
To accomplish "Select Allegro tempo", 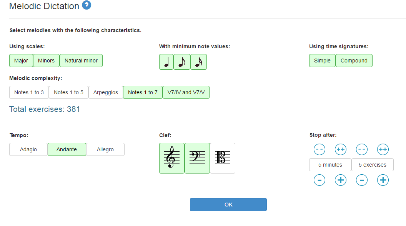I will pos(105,149).
